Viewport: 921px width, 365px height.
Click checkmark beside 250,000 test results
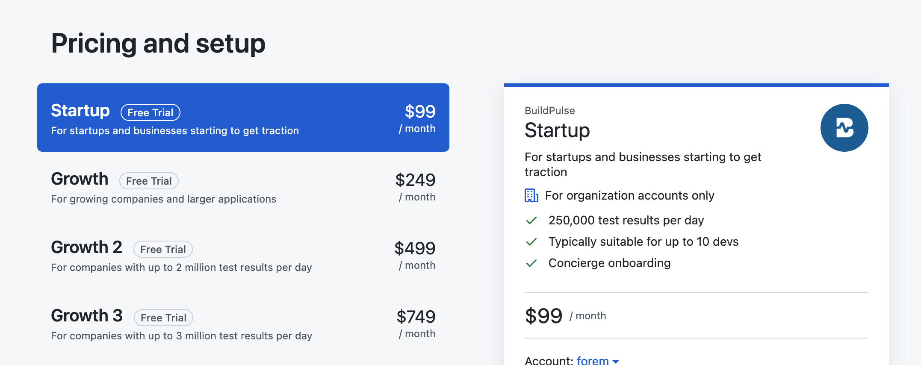[x=531, y=221]
